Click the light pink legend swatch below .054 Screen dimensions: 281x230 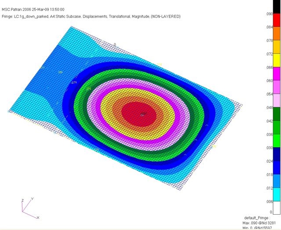point(277,100)
